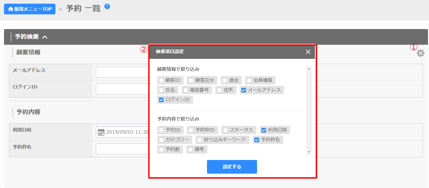Check the カテゴリー checkbox
Image resolution: width=429 pixels, height=188 pixels.
(x=162, y=140)
